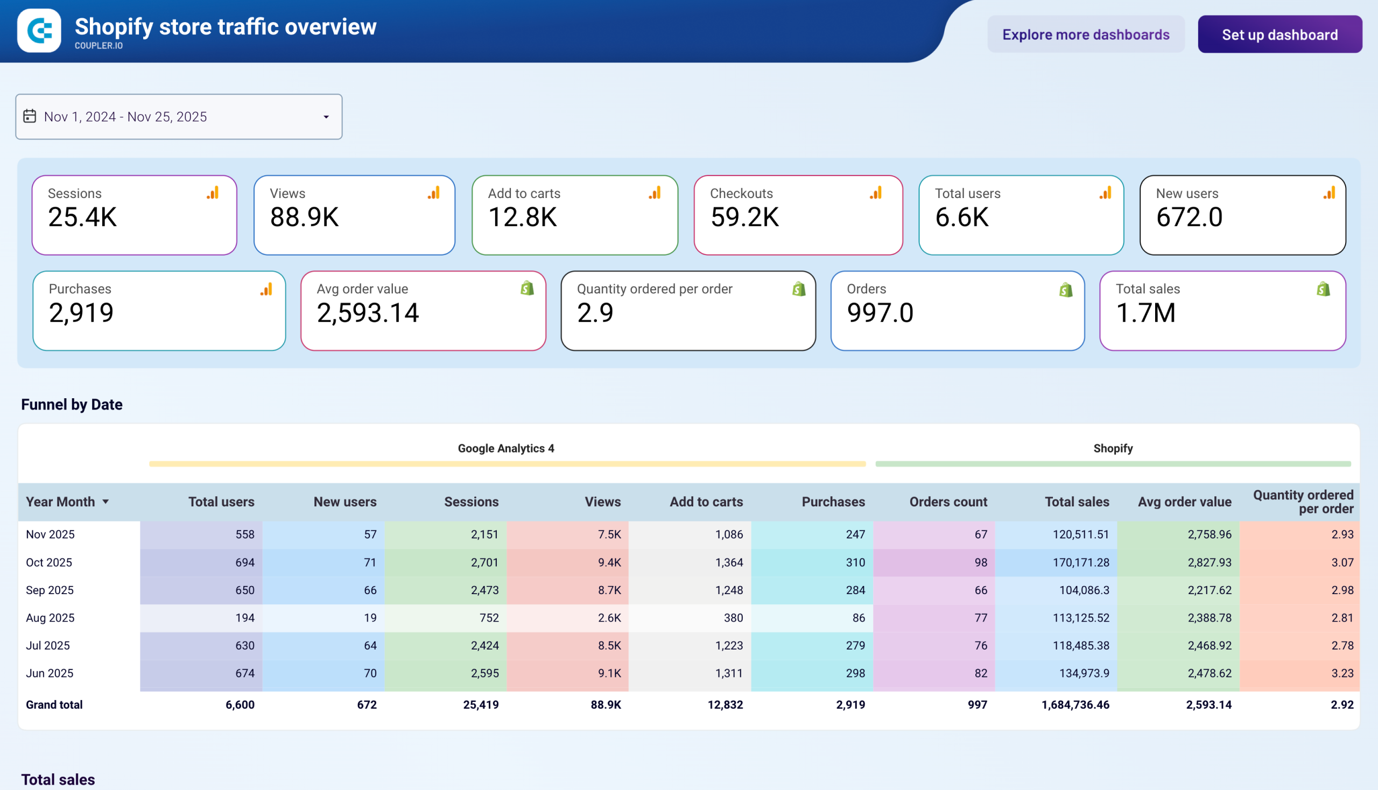Click the Set up dashboard button
Viewport: 1378px width, 790px height.
pos(1280,34)
